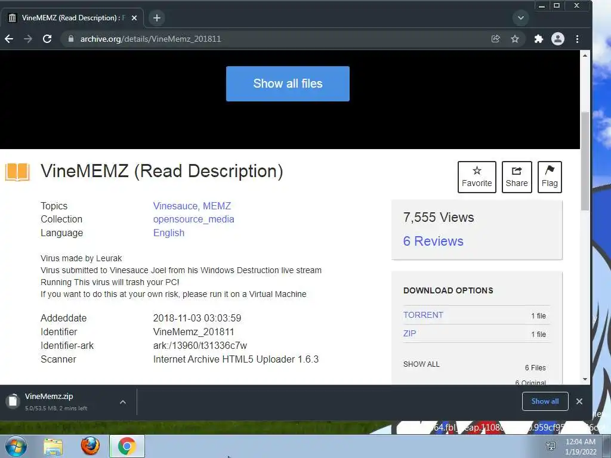Image resolution: width=611 pixels, height=458 pixels.
Task: Click Show all downloads button
Action: click(x=545, y=401)
